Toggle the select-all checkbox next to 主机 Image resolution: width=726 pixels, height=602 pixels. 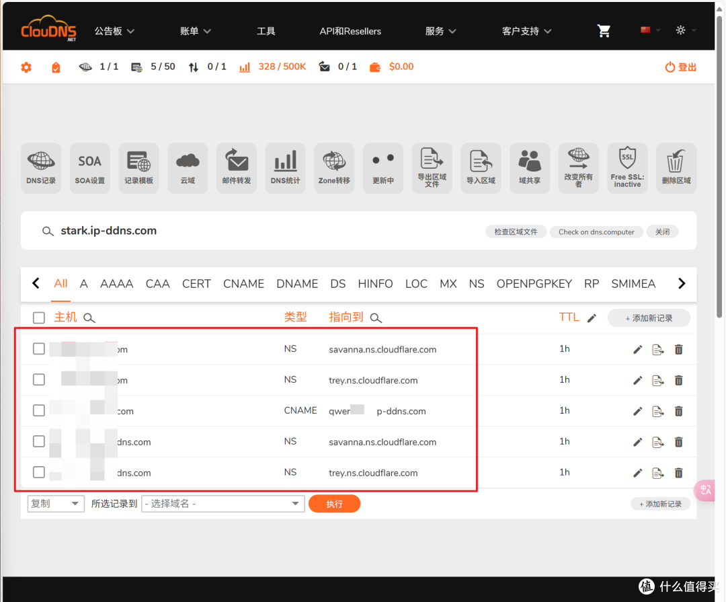[39, 317]
